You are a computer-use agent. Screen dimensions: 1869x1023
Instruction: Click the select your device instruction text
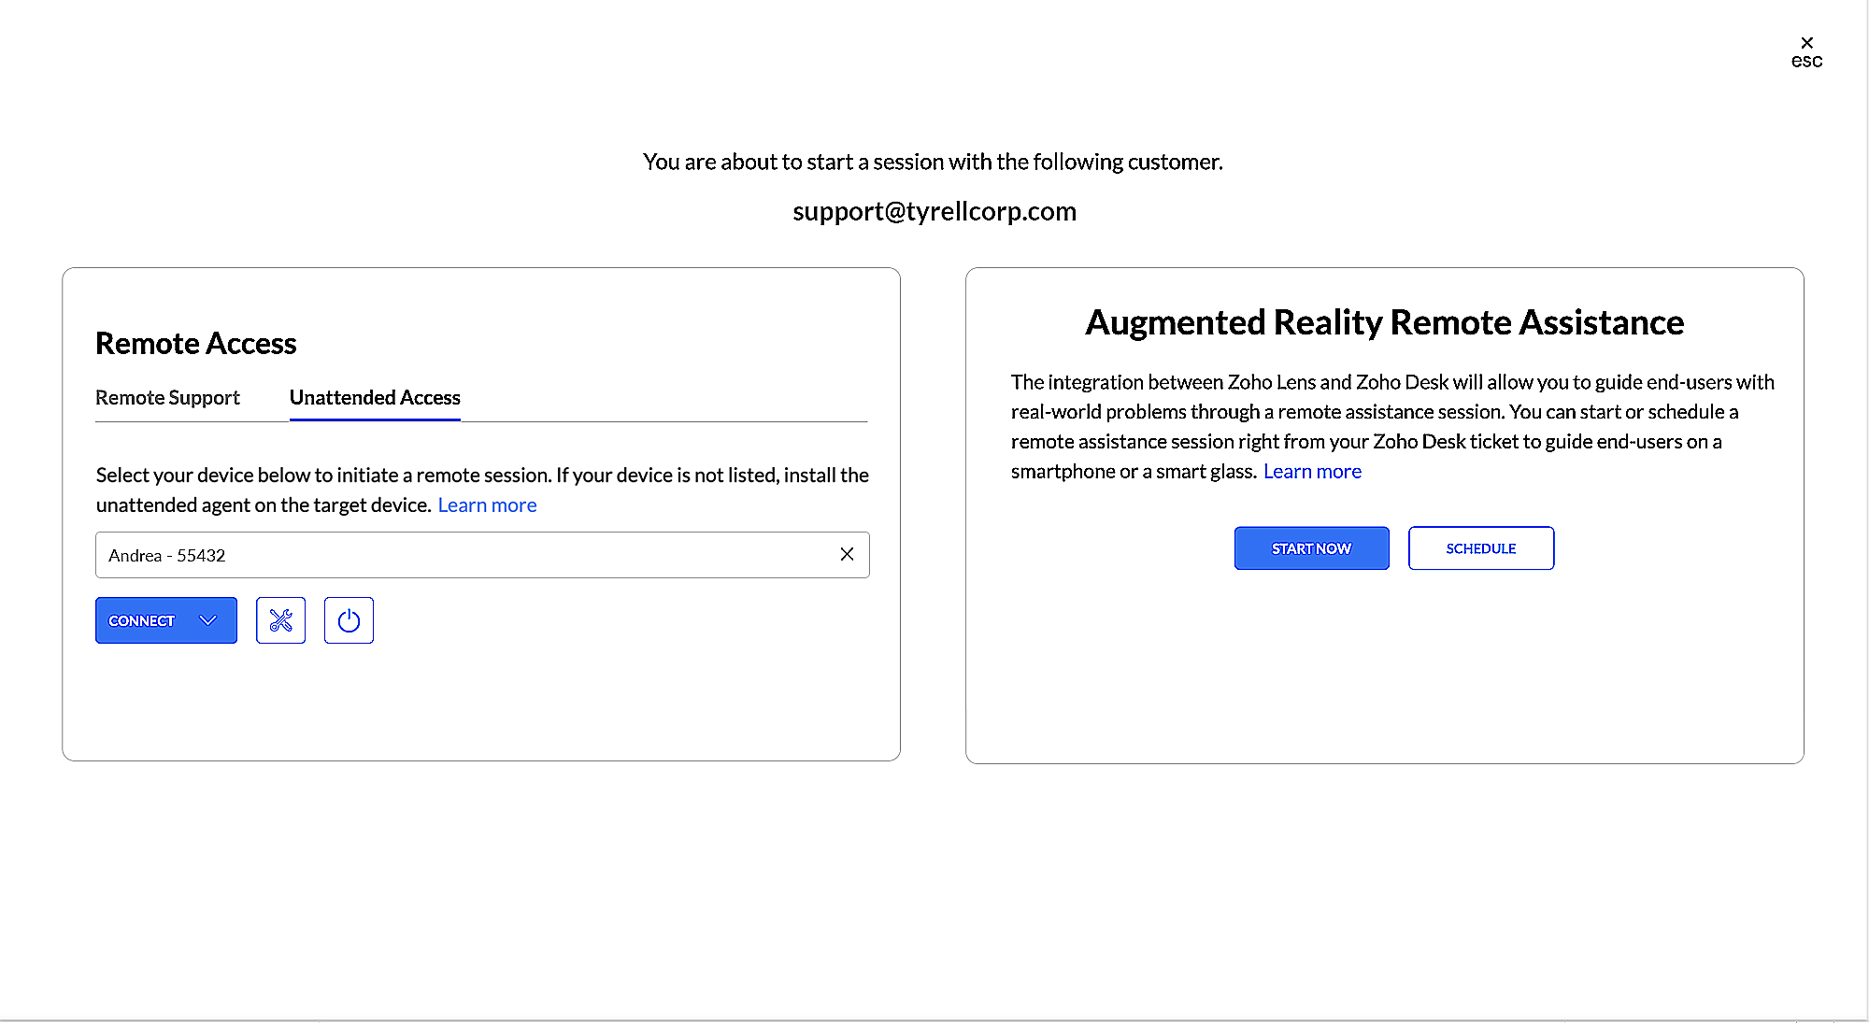coord(481,476)
